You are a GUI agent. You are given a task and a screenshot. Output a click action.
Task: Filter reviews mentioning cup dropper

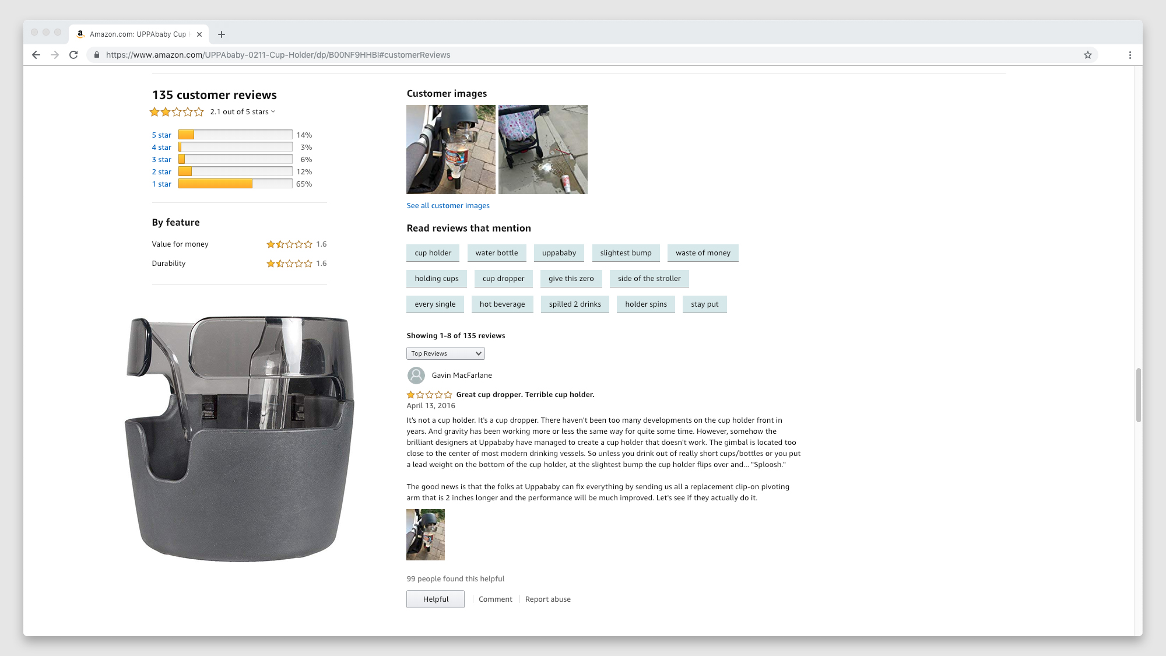click(x=503, y=279)
